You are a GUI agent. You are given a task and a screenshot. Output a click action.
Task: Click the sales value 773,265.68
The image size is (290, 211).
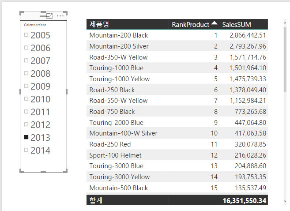click(250, 112)
